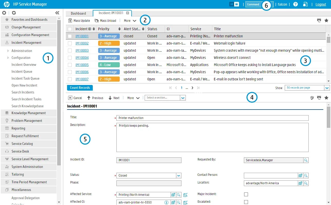Viewport: 331px width, 205px height.
Task: Expand the Administration tree node
Action: click(8, 51)
